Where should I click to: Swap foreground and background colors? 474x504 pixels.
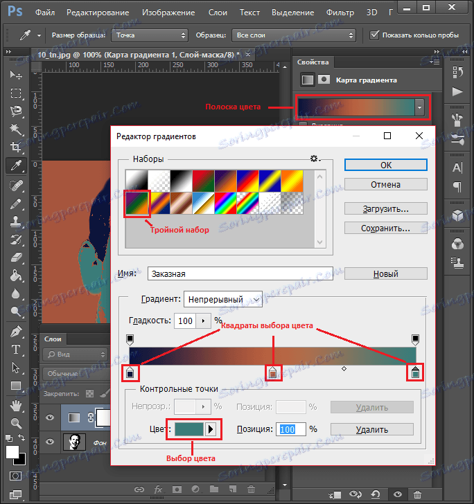click(21, 438)
